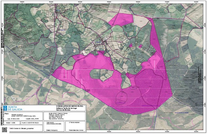Click the 'Xefatura Territorial de Lugo' line
Screen dimensions: 207x134
pos(66,108)
